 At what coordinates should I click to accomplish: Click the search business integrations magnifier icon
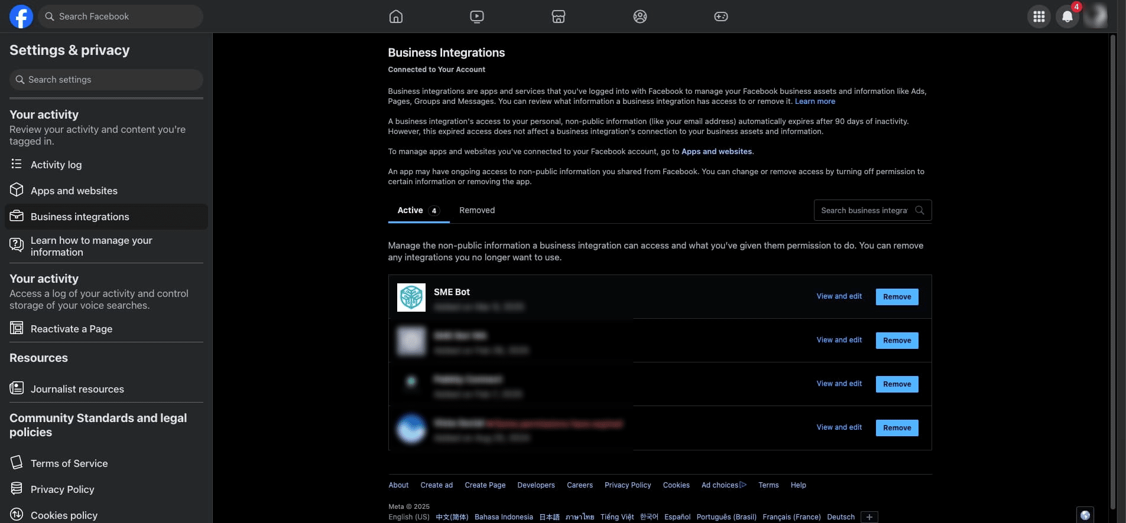click(x=920, y=210)
